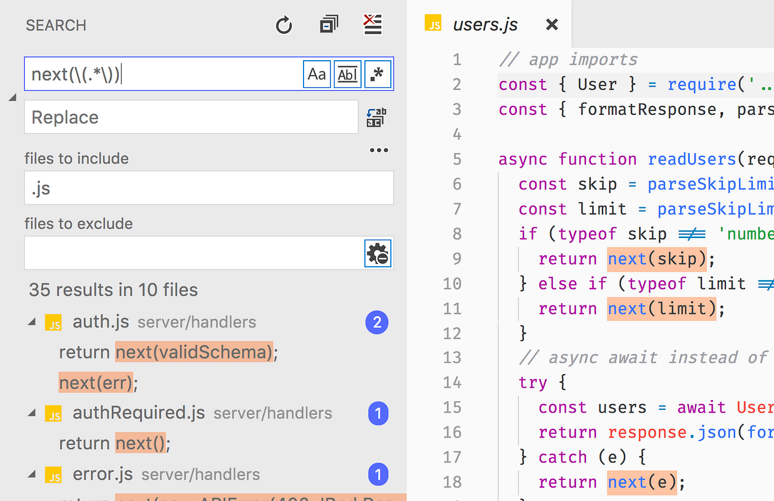Collapse the error.js results group

click(x=32, y=474)
